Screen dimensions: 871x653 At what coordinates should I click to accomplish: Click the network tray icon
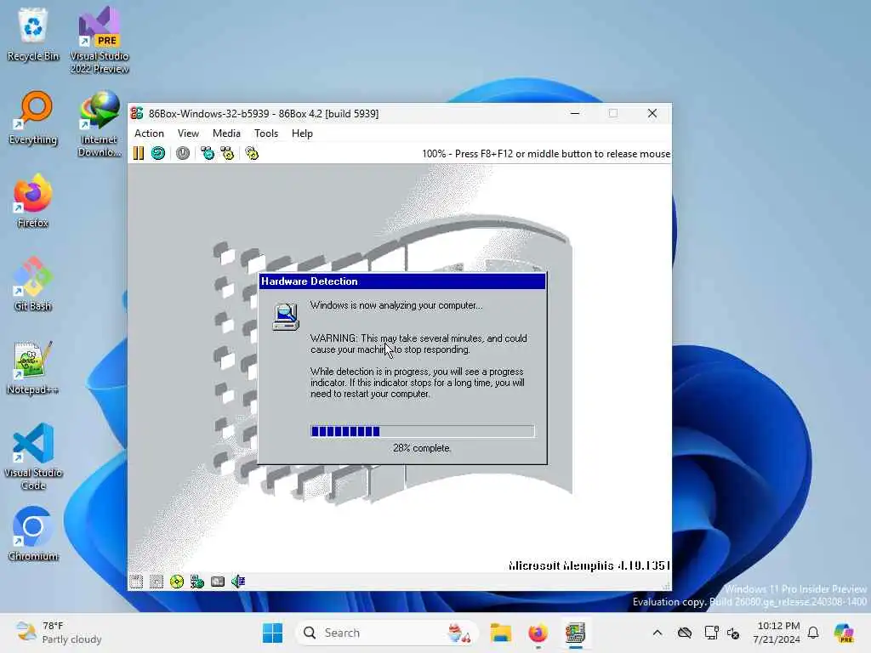coord(711,633)
